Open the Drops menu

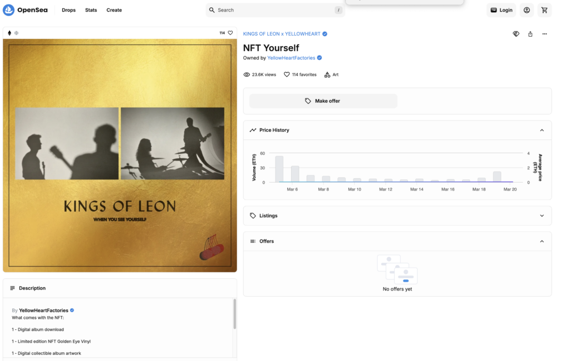click(68, 10)
